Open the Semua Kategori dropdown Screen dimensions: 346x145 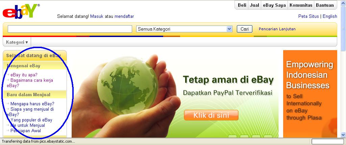(x=184, y=29)
